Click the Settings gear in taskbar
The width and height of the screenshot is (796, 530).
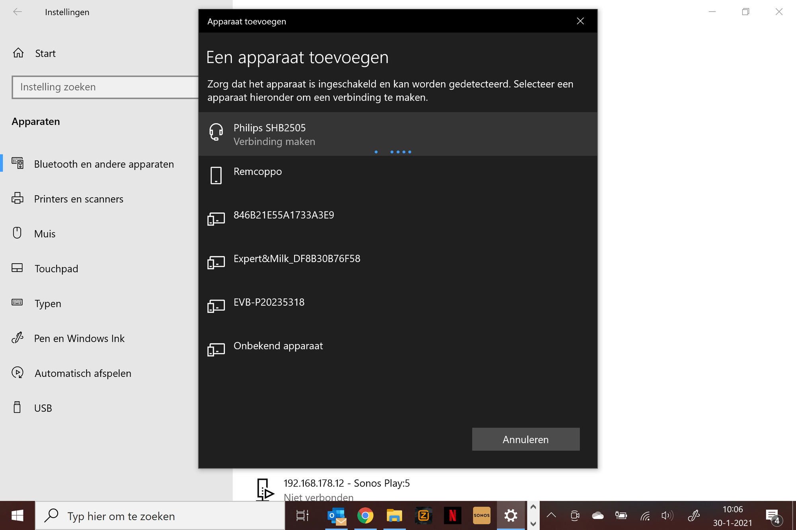pos(511,516)
